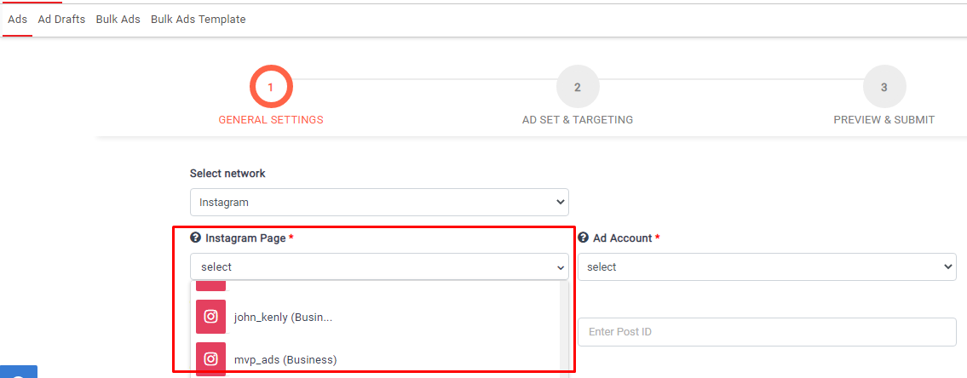The image size is (967, 378).
Task: Click the PREVIEW & SUBMIT step label
Action: (x=884, y=120)
